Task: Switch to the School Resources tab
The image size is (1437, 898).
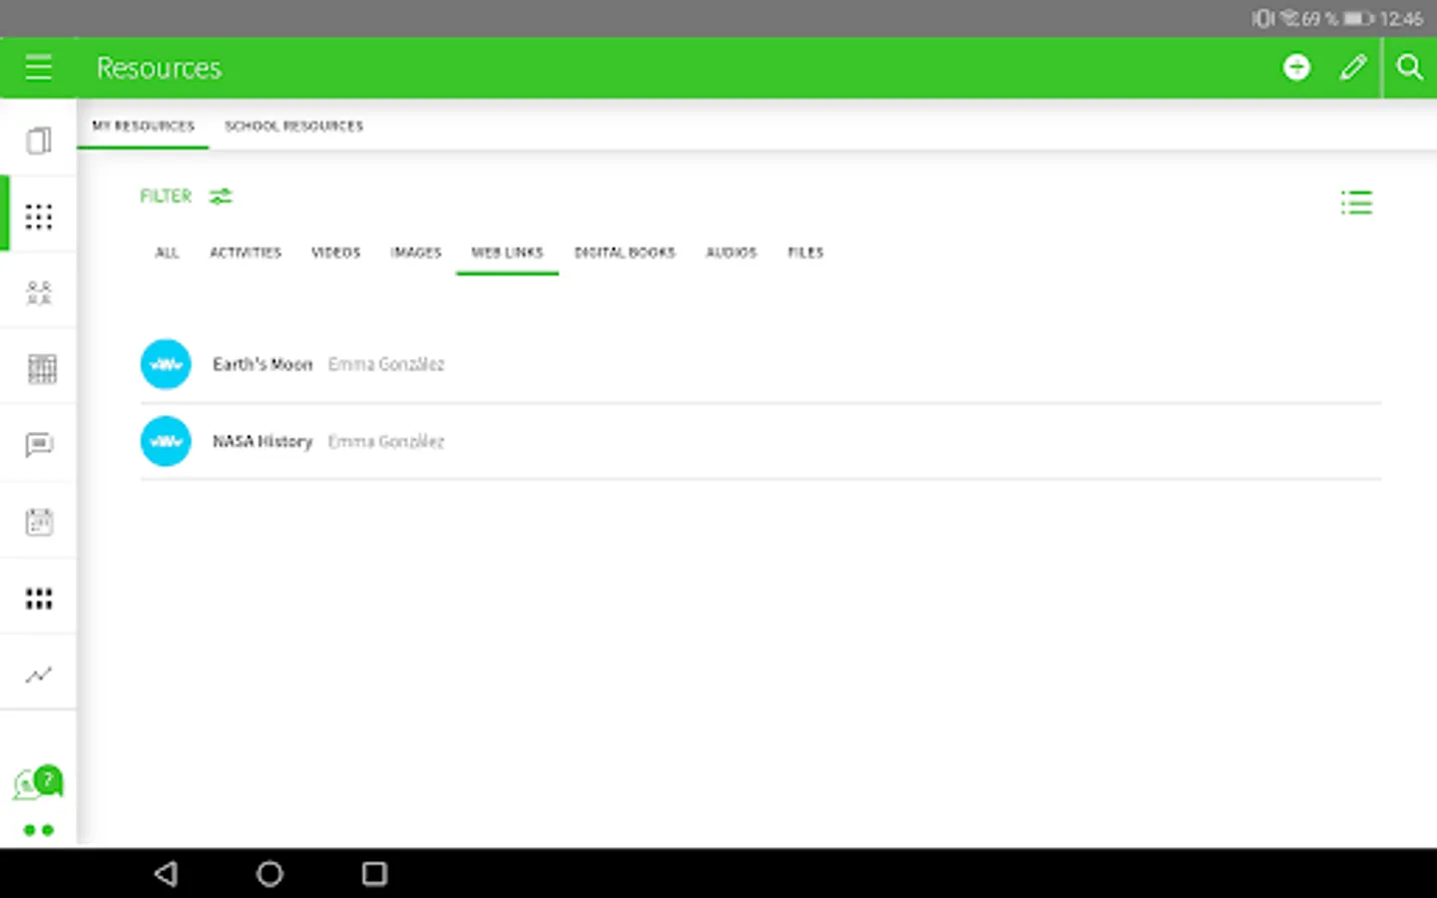Action: click(x=293, y=126)
